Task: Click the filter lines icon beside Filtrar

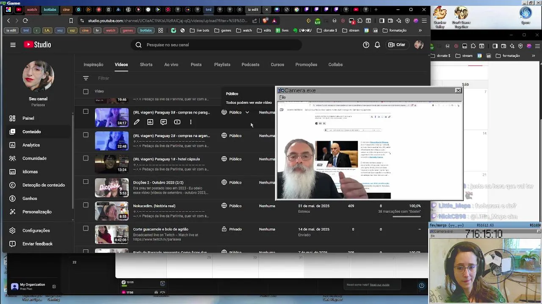Action: click(86, 78)
